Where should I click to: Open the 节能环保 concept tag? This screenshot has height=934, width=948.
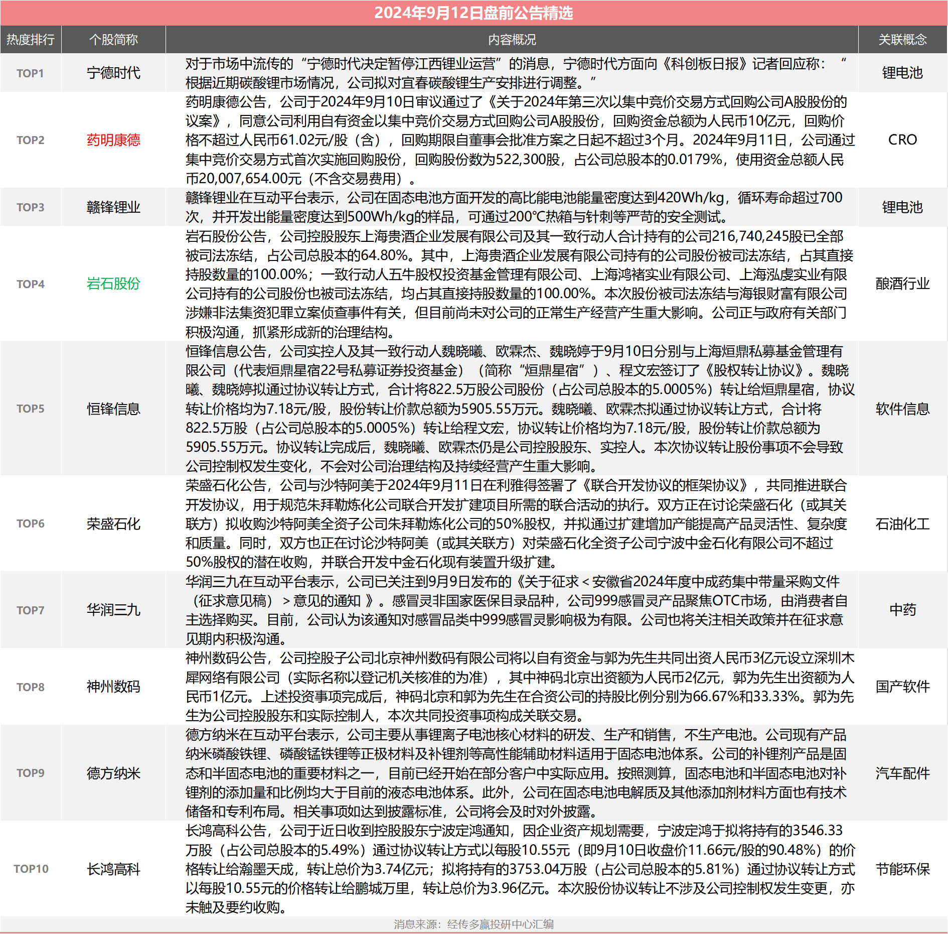coord(902,869)
